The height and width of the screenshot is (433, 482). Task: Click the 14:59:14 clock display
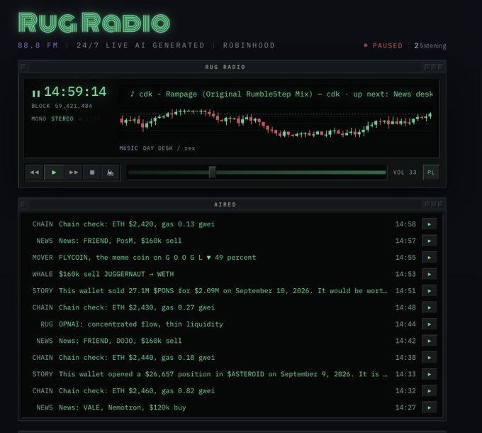75,92
